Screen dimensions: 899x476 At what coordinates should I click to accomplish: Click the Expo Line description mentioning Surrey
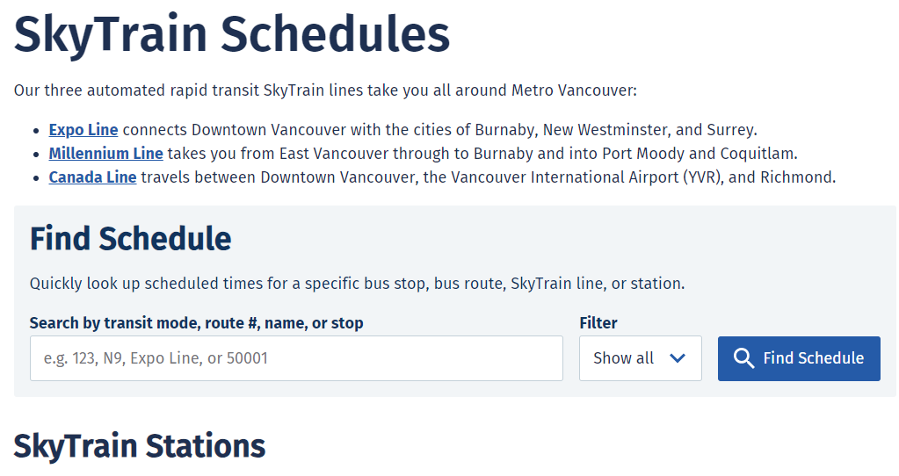coord(439,130)
